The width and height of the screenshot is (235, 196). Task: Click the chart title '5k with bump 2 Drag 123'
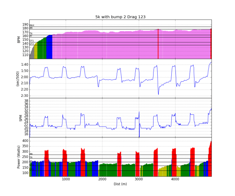pyautogui.click(x=120, y=17)
